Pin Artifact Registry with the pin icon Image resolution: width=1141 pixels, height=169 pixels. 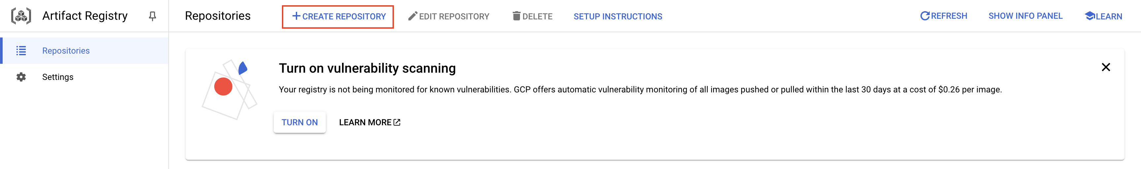153,16
